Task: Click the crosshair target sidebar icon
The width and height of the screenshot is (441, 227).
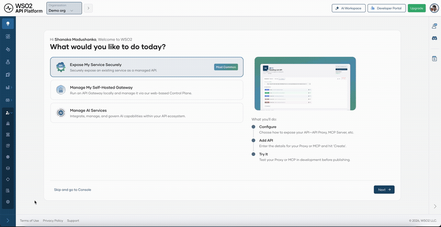Action: (x=8, y=179)
